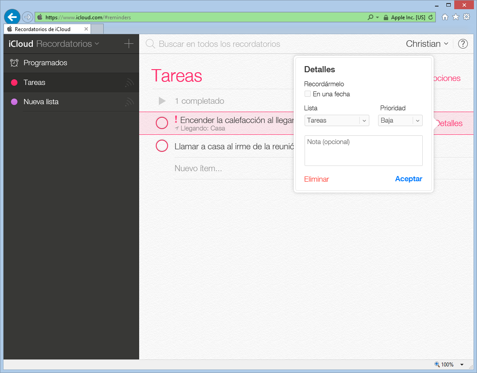Click 'Encender la calefacción al llegar' text

pyautogui.click(x=237, y=120)
